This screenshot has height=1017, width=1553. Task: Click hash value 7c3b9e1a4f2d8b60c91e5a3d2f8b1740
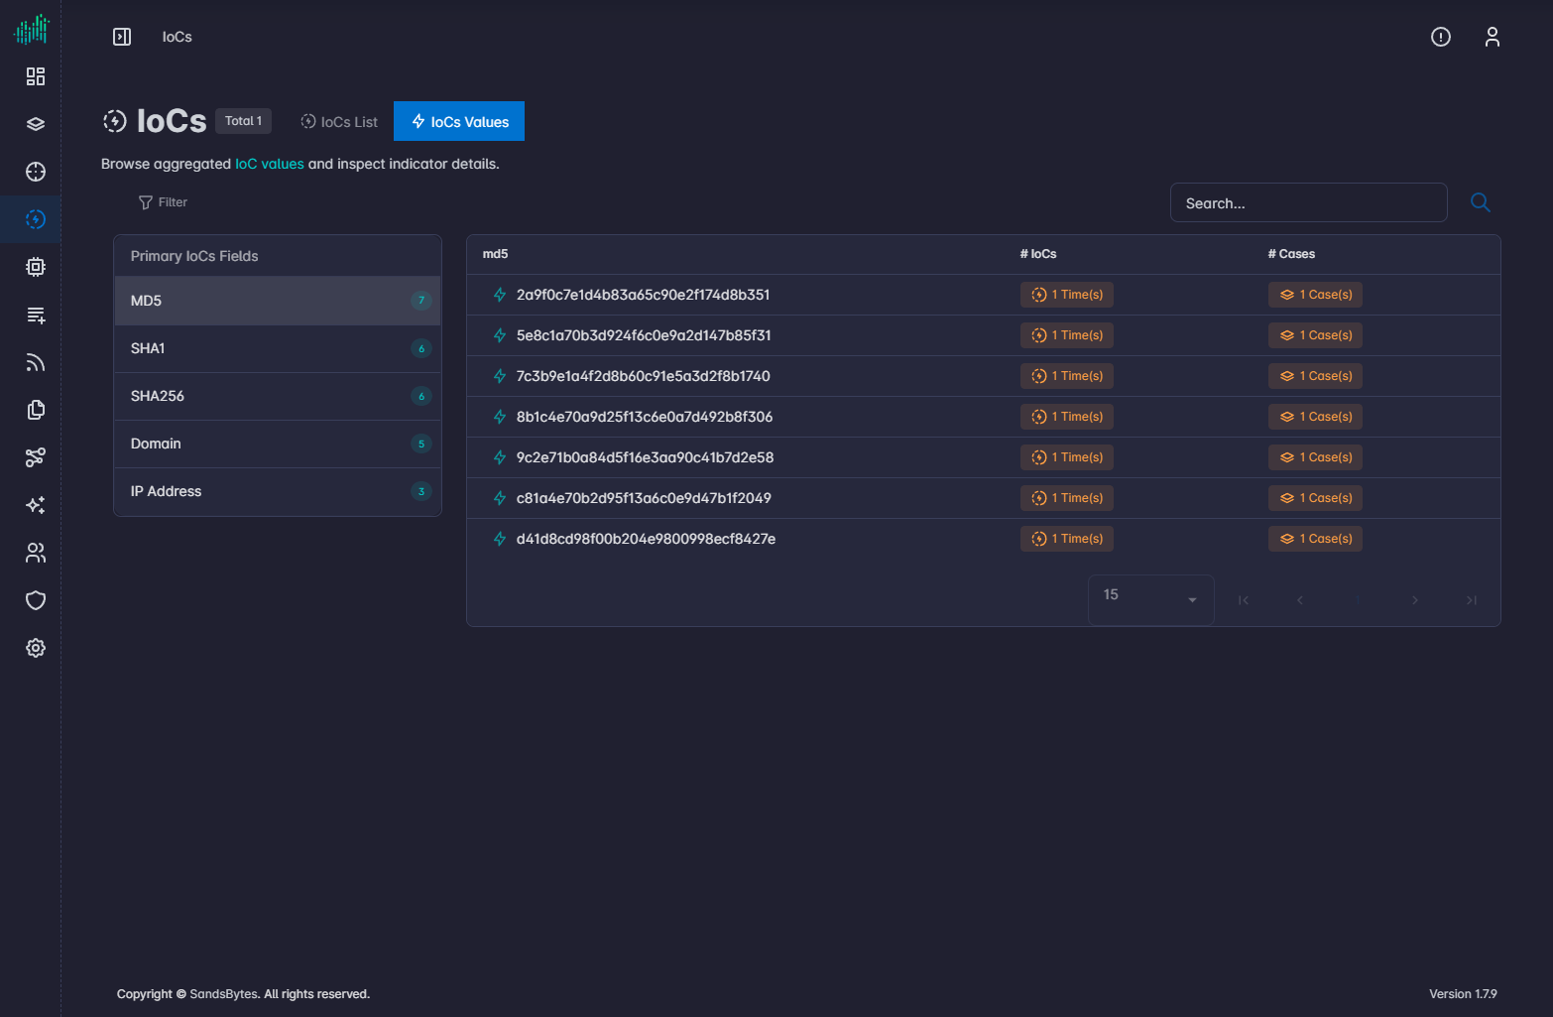643,376
